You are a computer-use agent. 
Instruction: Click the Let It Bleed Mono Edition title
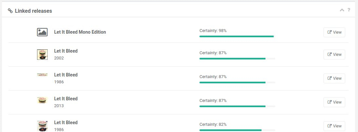point(80,32)
